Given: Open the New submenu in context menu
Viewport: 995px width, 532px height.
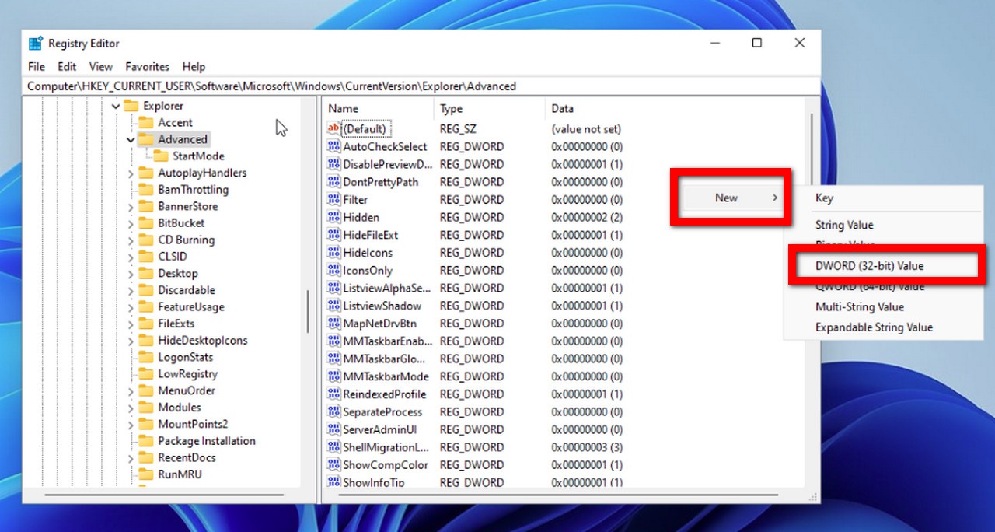Looking at the screenshot, I should tap(731, 198).
